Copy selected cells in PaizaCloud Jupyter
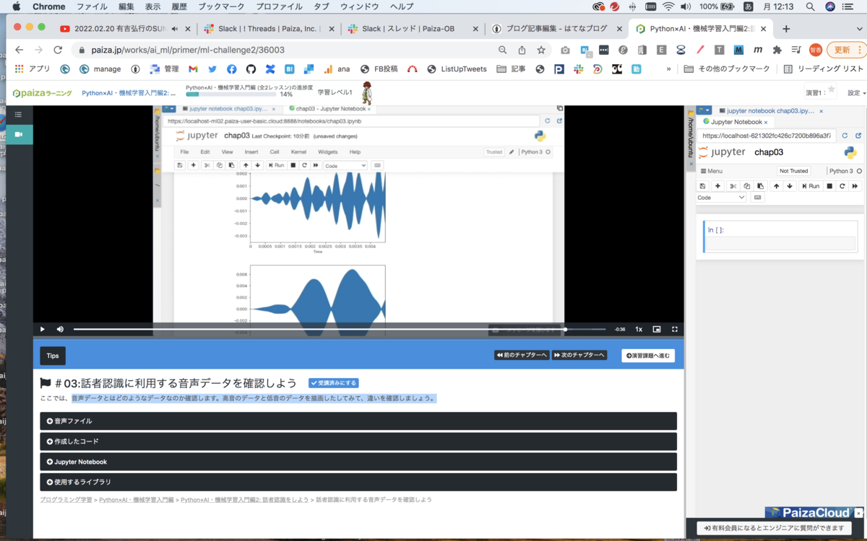867x541 pixels. [746, 185]
